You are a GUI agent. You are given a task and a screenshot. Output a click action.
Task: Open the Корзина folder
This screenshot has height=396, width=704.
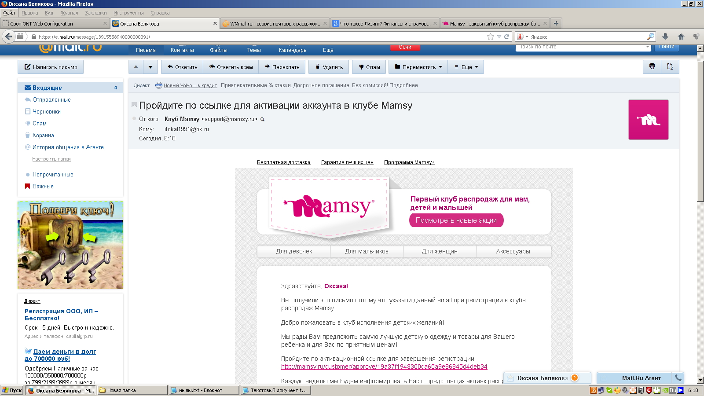pyautogui.click(x=43, y=135)
